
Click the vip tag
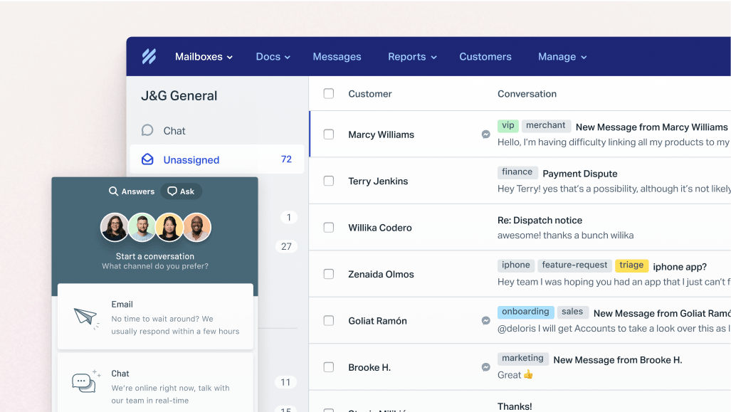pyautogui.click(x=508, y=125)
